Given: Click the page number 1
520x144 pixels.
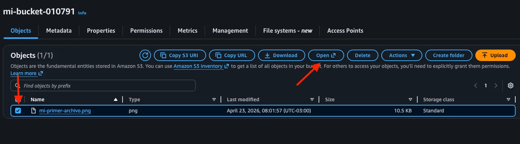Looking at the screenshot, I should (x=486, y=85).
